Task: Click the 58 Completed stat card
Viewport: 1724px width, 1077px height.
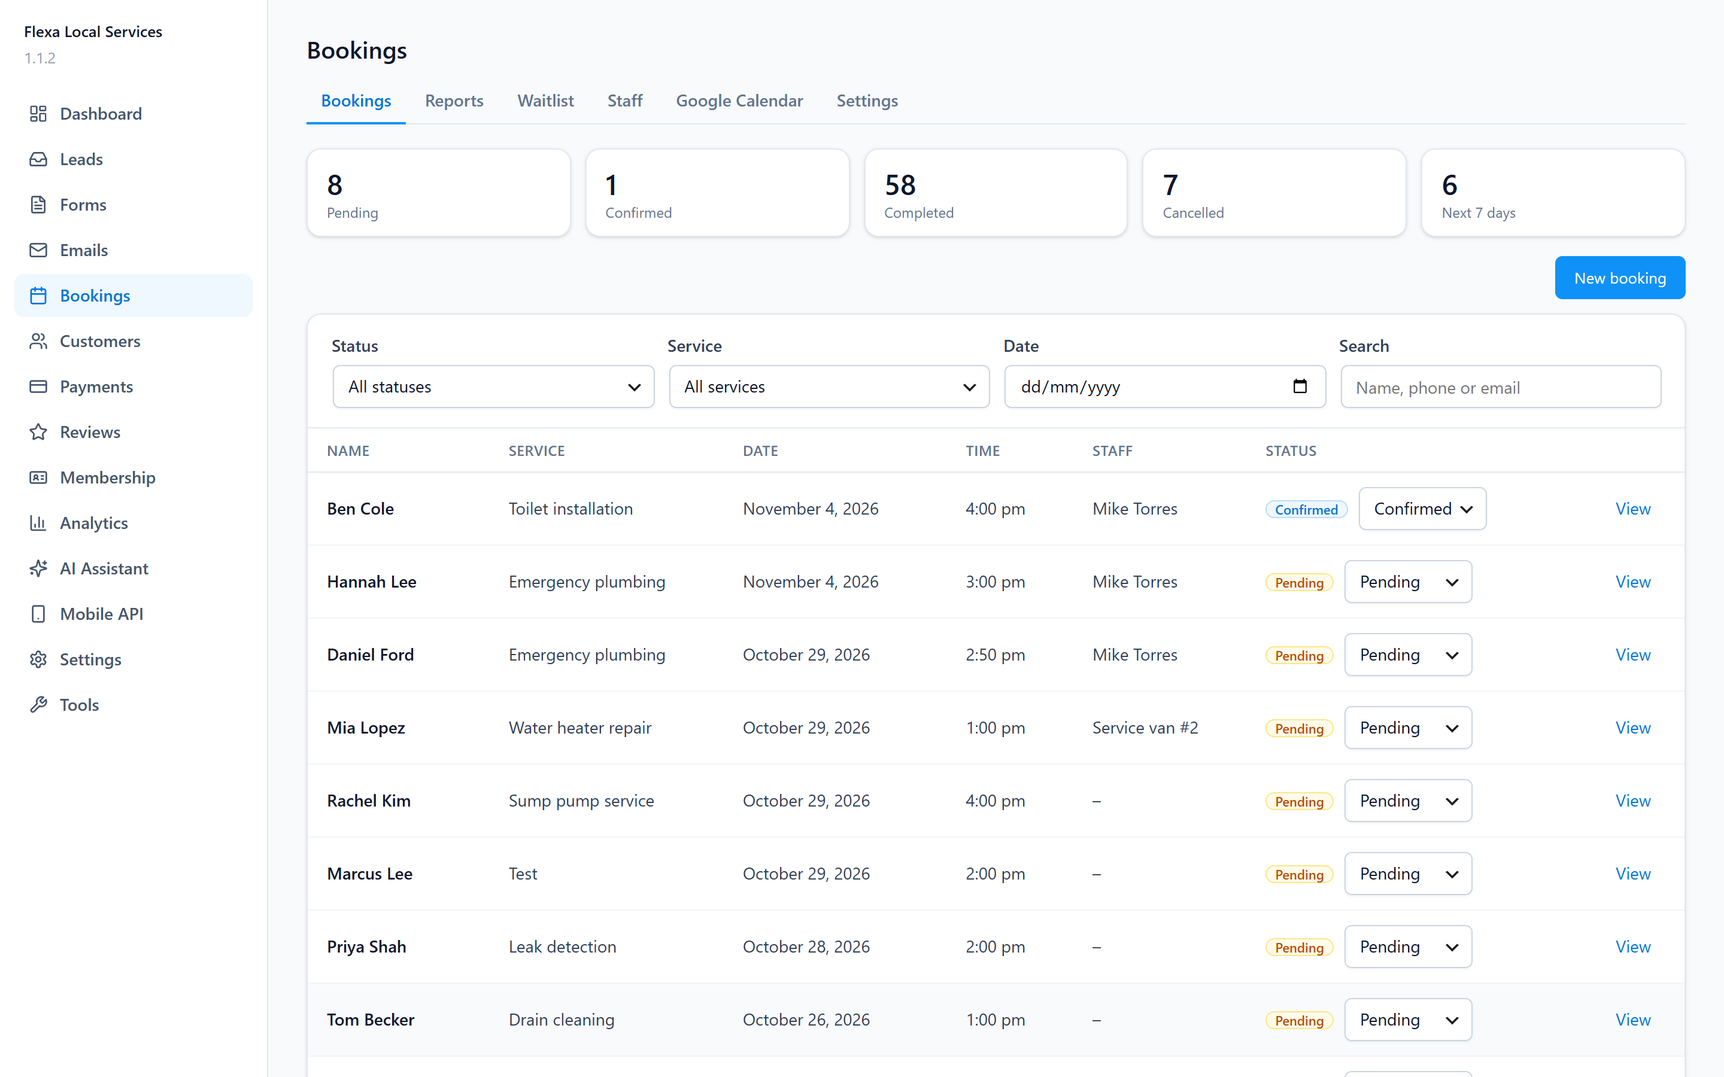Action: click(995, 193)
